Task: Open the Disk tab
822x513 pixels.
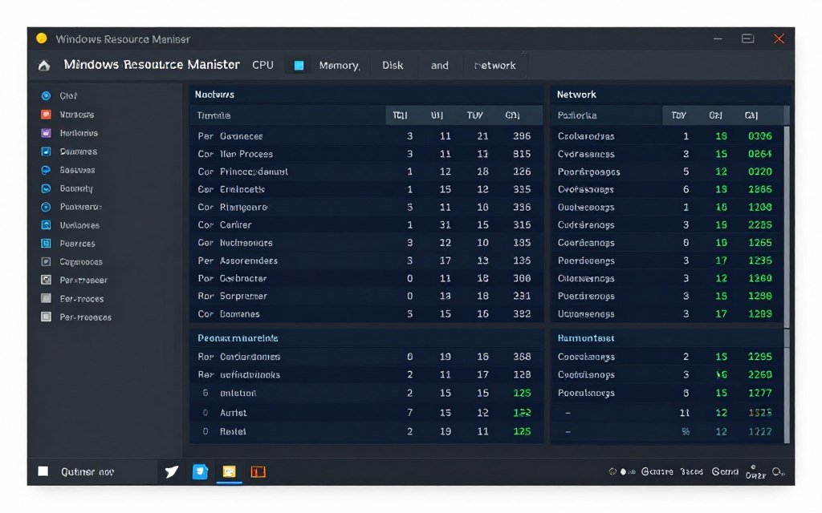Action: pyautogui.click(x=393, y=65)
